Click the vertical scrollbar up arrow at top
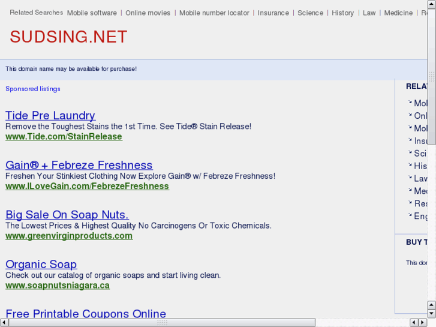This screenshot has height=327, width=436. click(432, 4)
